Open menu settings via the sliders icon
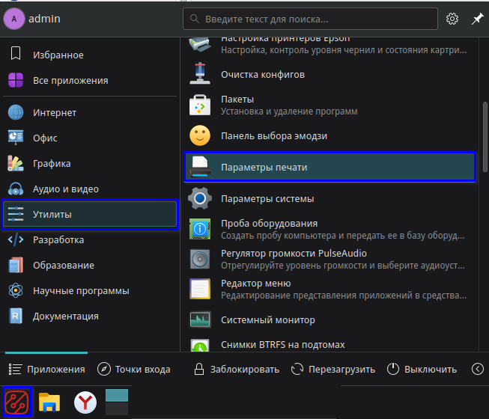The height and width of the screenshot is (419, 489). 452,19
